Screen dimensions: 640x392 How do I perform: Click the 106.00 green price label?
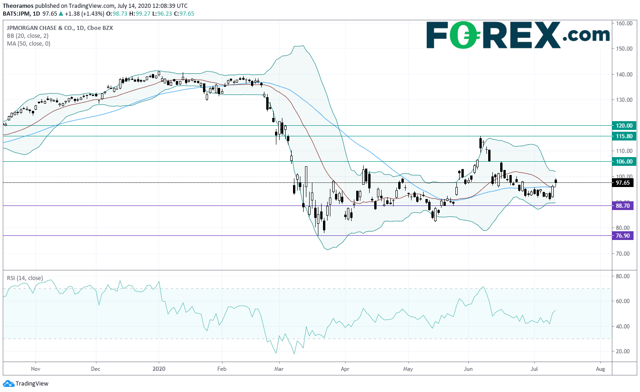coord(623,161)
